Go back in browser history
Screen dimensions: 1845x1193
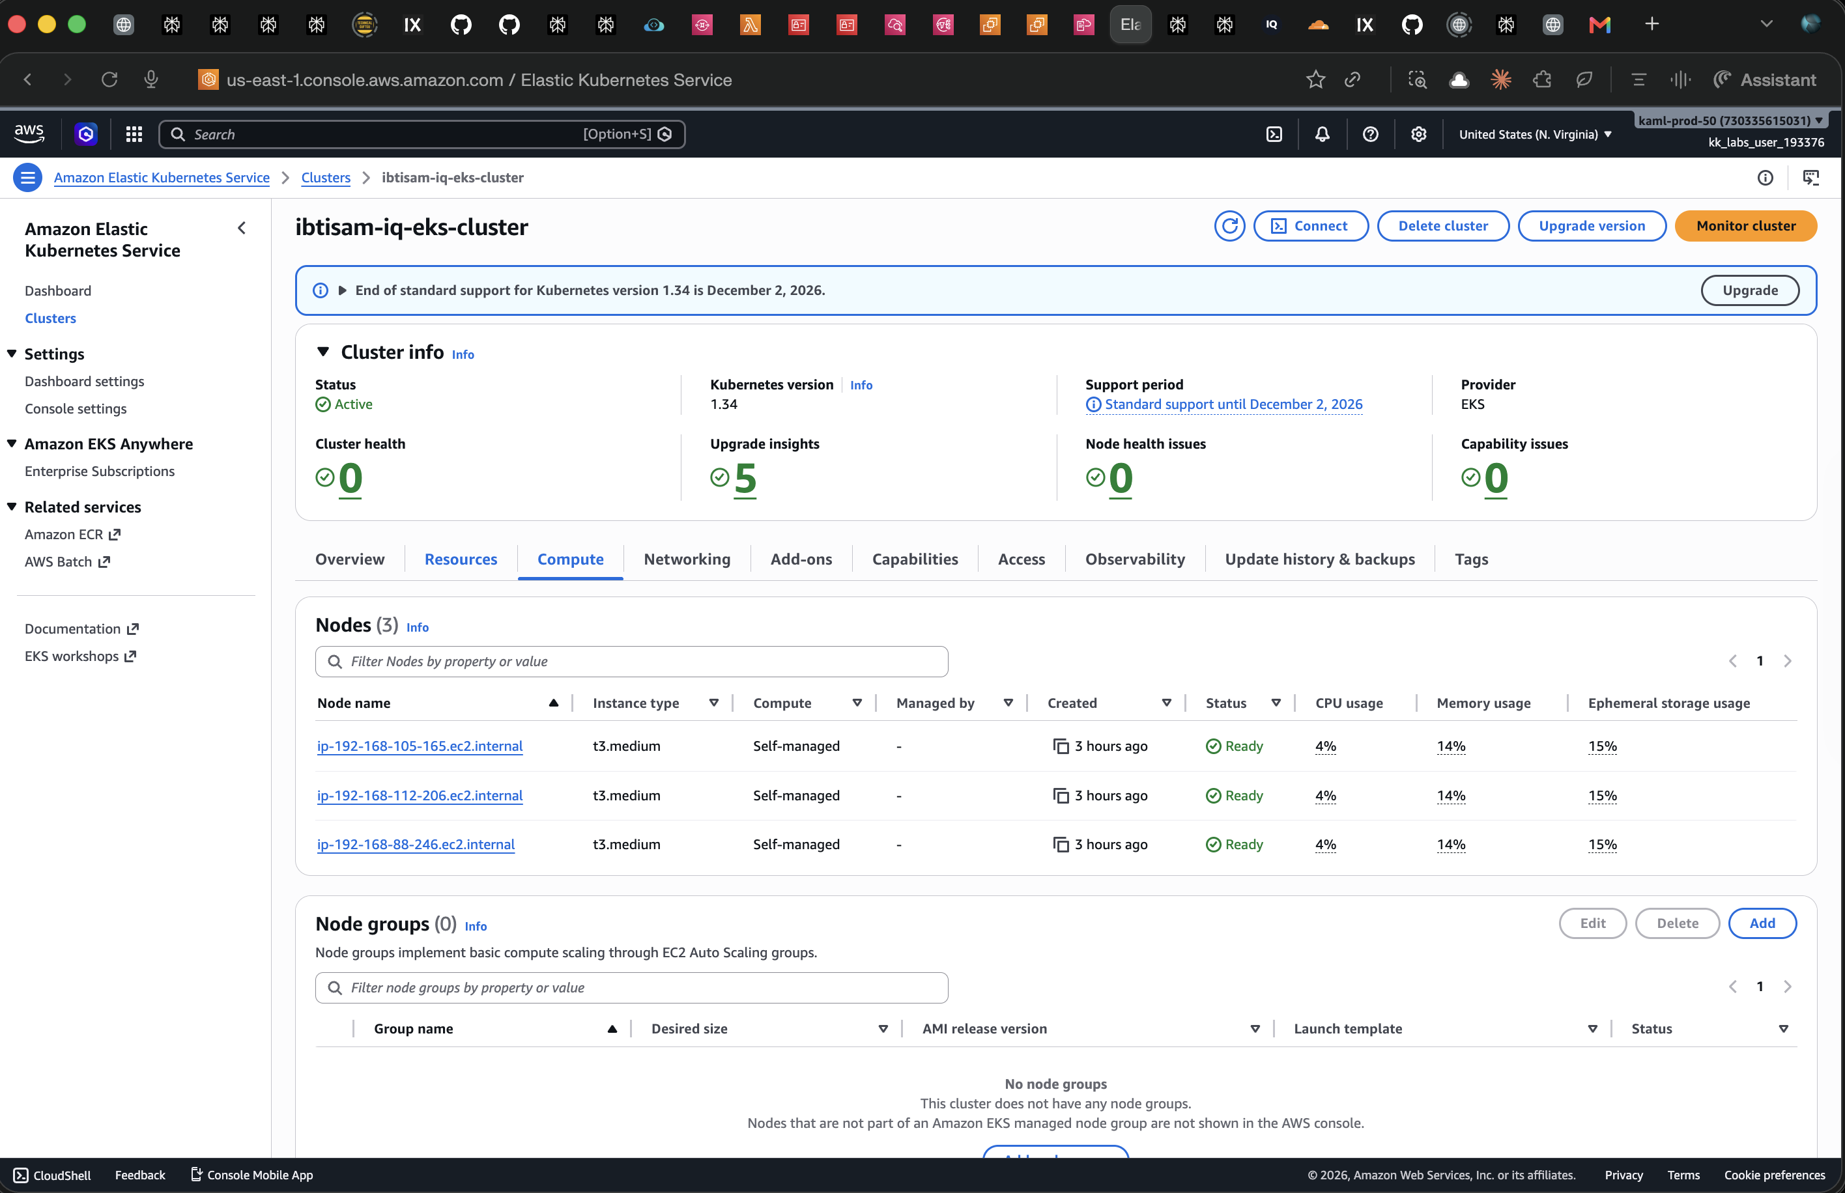(x=28, y=80)
